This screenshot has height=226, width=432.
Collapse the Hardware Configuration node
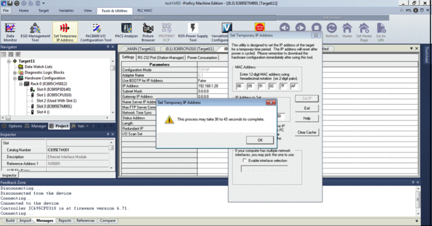(x=15, y=78)
